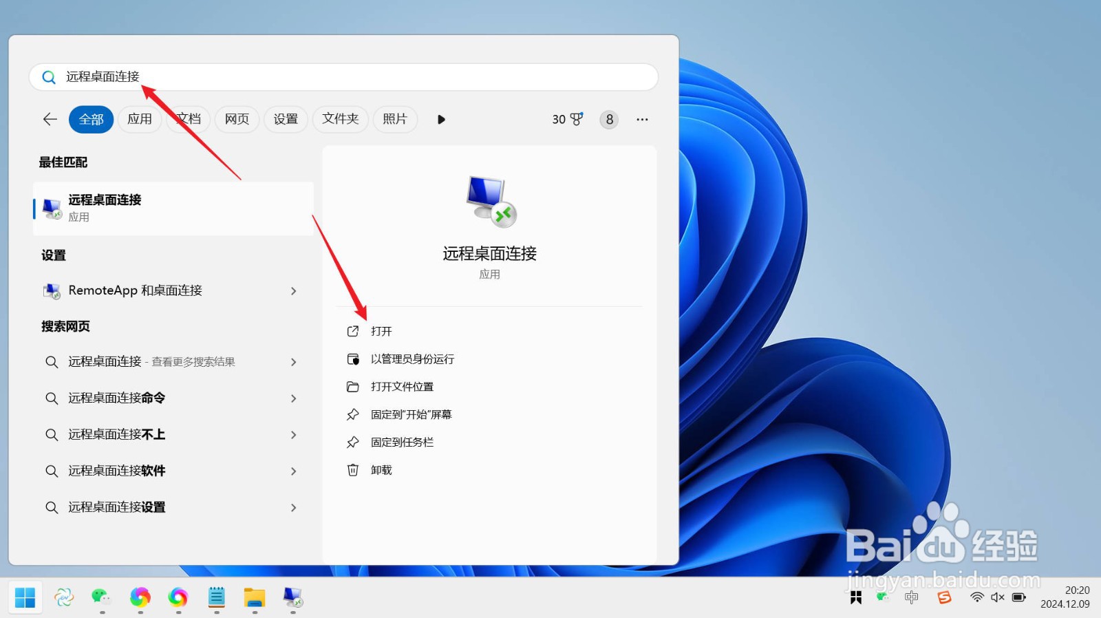
Task: Open RemoteApp 和桌面连接 settings result
Action: [x=173, y=291]
